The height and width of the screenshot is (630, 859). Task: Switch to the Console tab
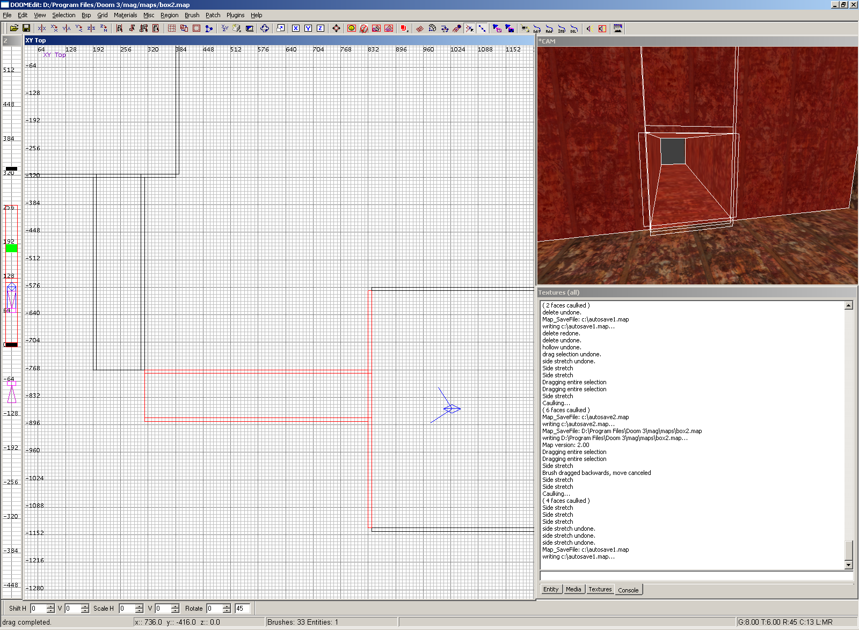click(628, 590)
